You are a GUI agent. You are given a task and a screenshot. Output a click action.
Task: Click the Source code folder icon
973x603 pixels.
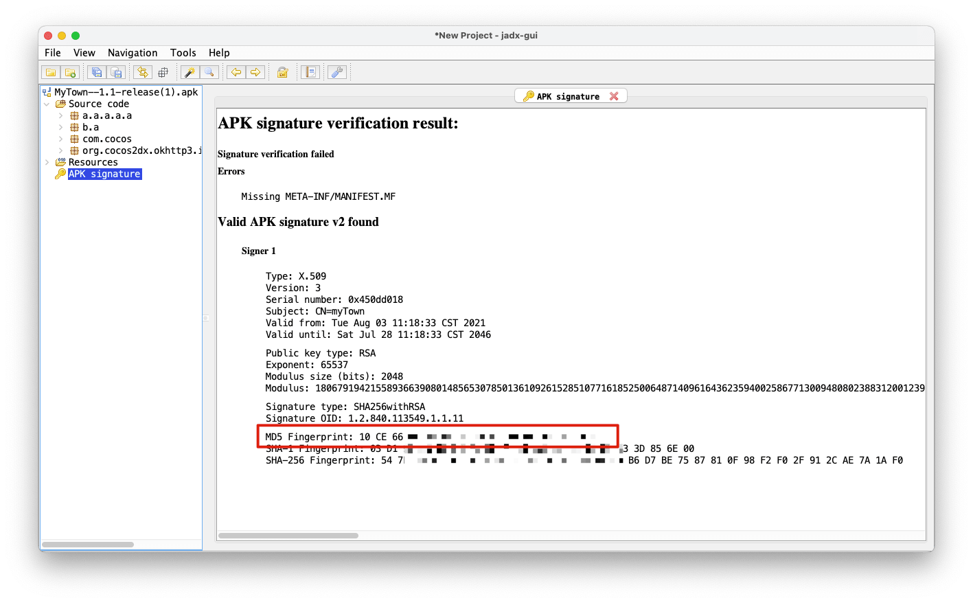60,104
